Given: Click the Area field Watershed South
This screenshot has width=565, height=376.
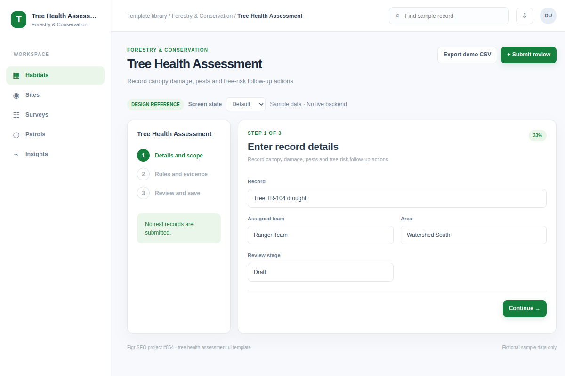Looking at the screenshot, I should 474,235.
